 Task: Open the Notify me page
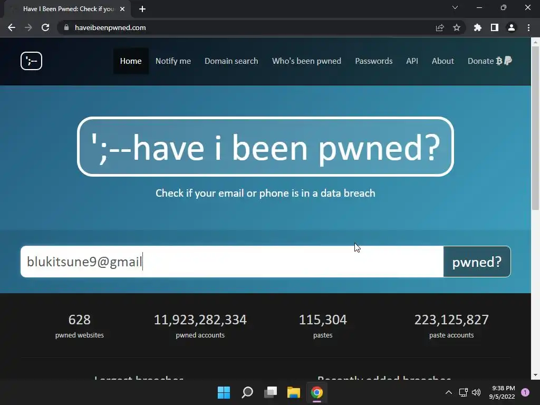[173, 61]
